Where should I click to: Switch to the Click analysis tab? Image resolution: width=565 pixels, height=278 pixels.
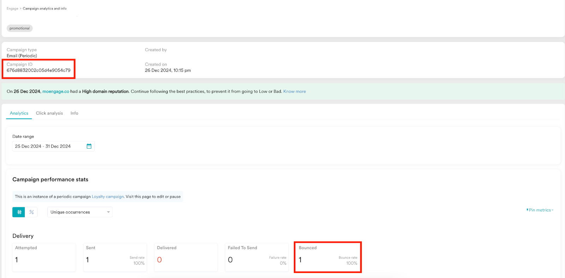[49, 113]
